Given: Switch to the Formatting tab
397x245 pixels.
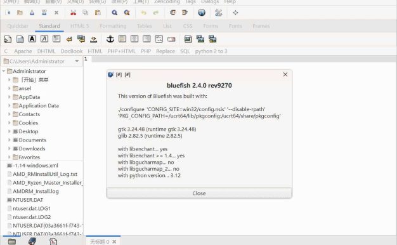Looking at the screenshot, I should (113, 26).
